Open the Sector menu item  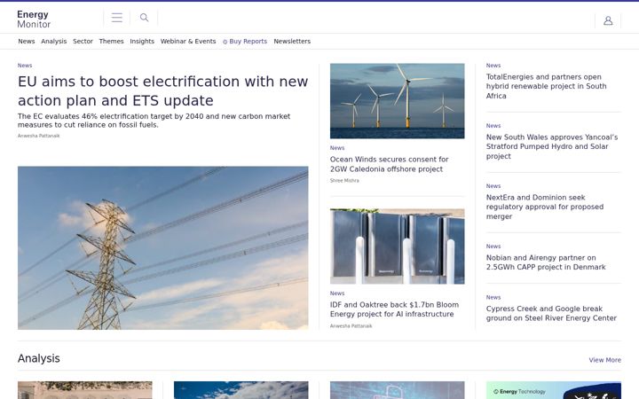click(x=83, y=41)
